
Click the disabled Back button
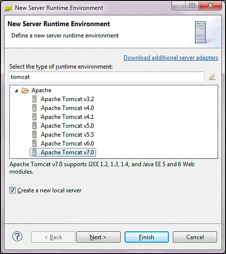tap(53, 237)
